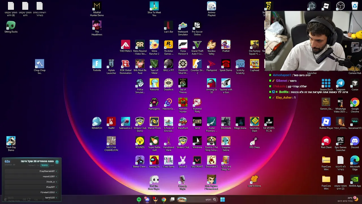This screenshot has height=204, width=362.
Task: Select the Among Us 3D icon
Action: 212,86
